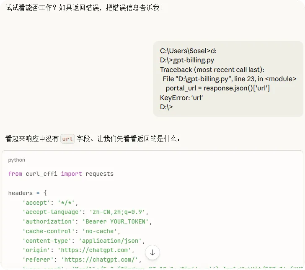Click the 'from curl_cffi import requests' code line
This screenshot has width=305, height=270.
click(61, 174)
